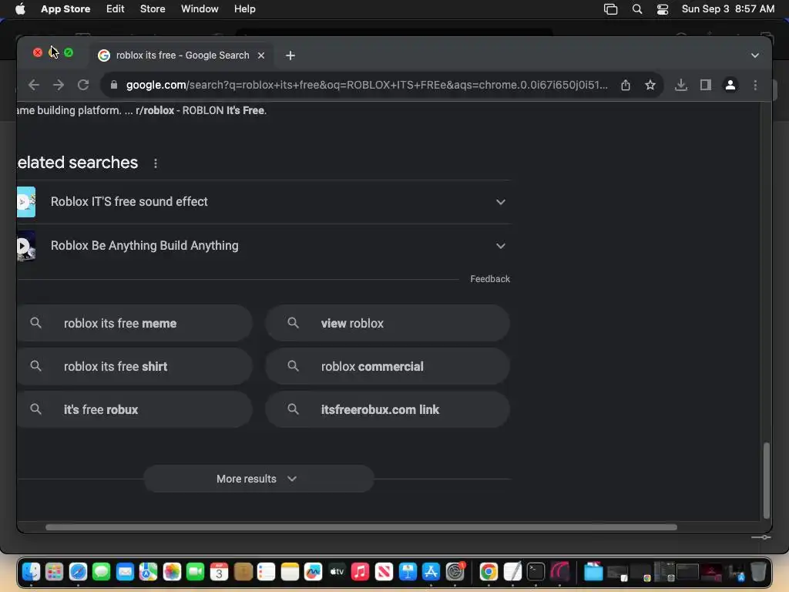Open Maps from the Dock

click(149, 571)
